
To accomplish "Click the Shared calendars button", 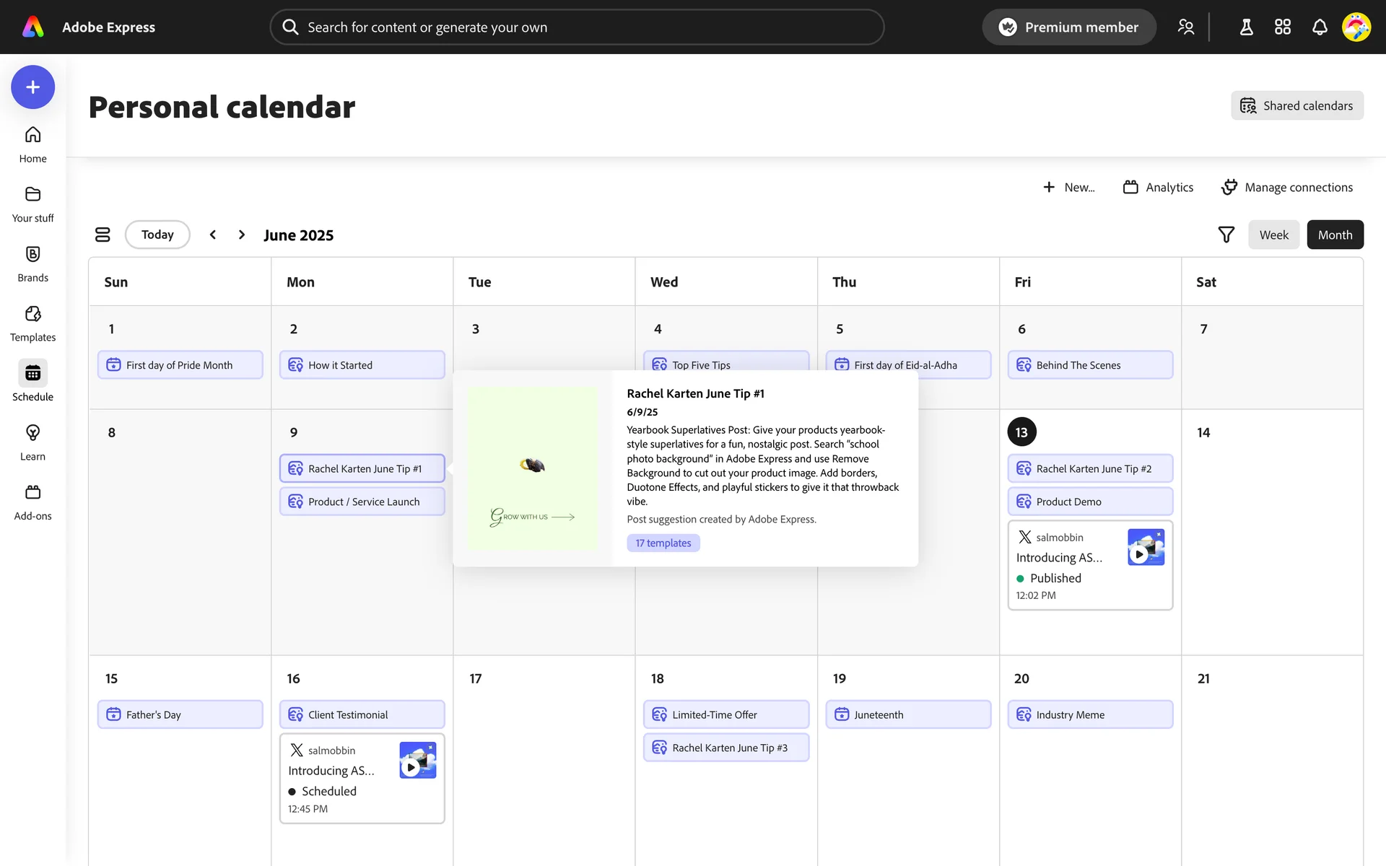I will [x=1297, y=105].
